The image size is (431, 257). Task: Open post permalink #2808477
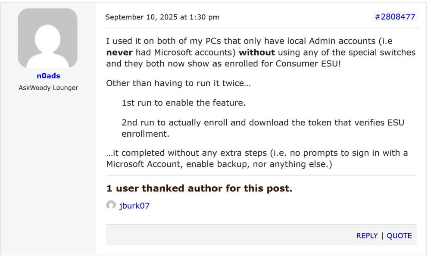pos(395,17)
